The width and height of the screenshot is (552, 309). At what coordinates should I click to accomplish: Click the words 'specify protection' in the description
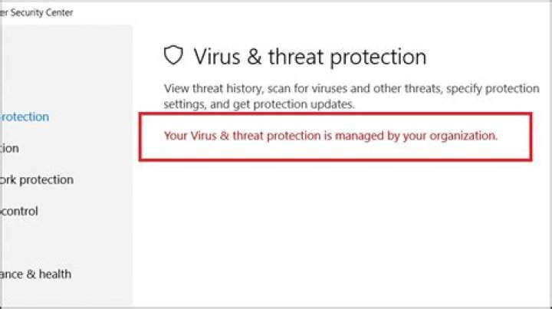pyautogui.click(x=493, y=88)
